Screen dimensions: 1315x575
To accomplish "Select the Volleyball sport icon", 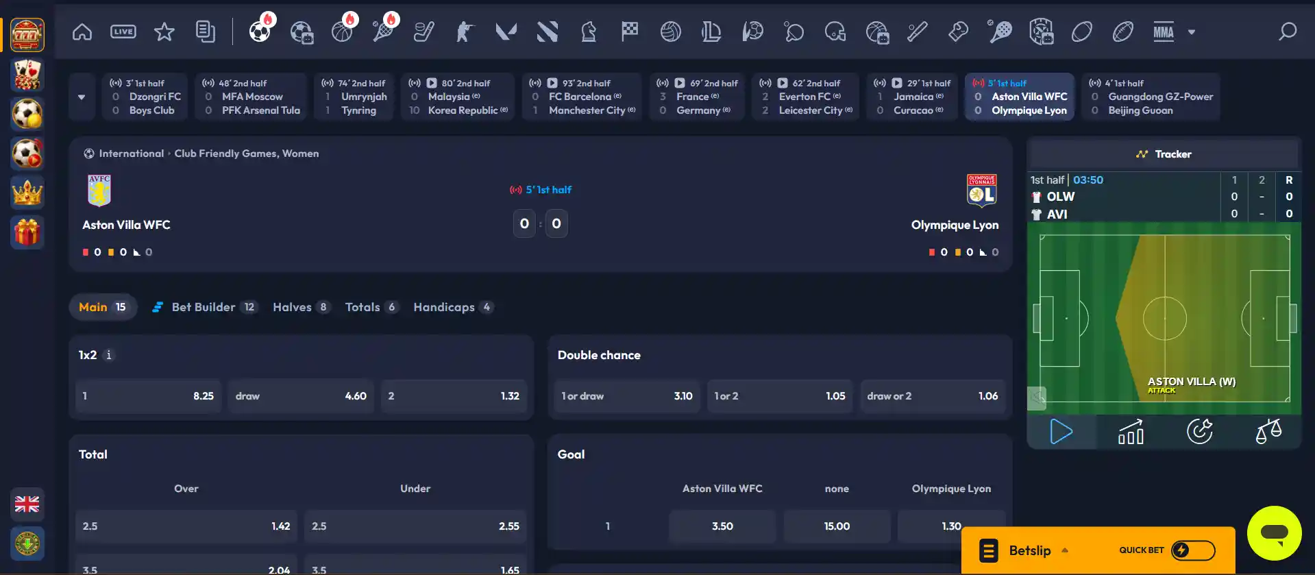I will 671,32.
